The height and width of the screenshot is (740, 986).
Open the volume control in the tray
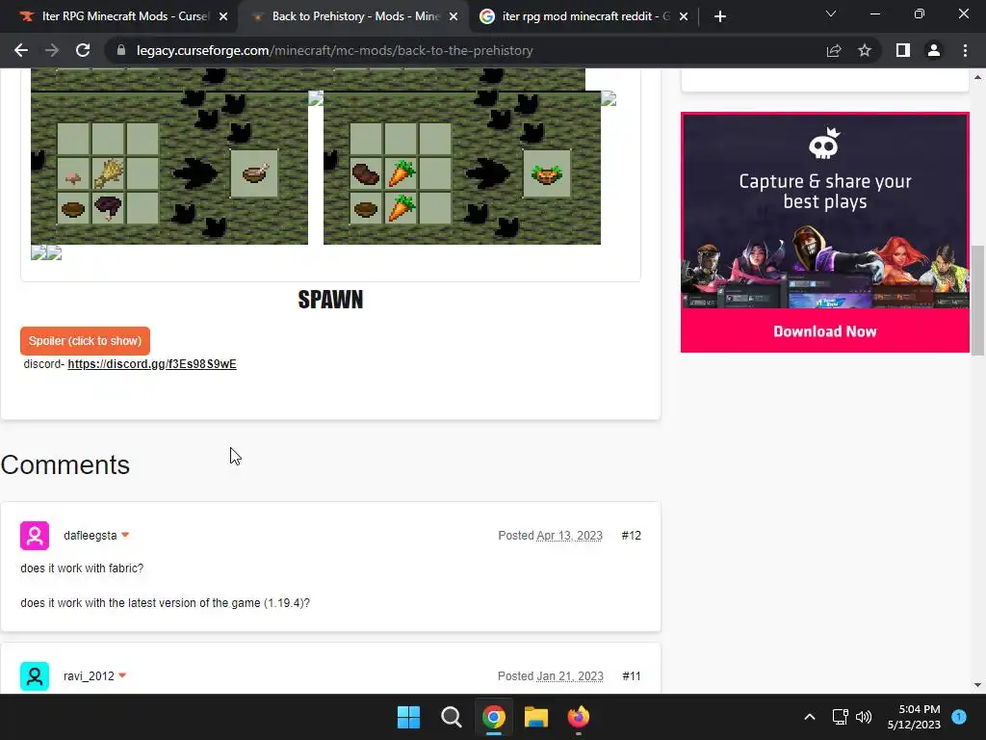(x=864, y=717)
